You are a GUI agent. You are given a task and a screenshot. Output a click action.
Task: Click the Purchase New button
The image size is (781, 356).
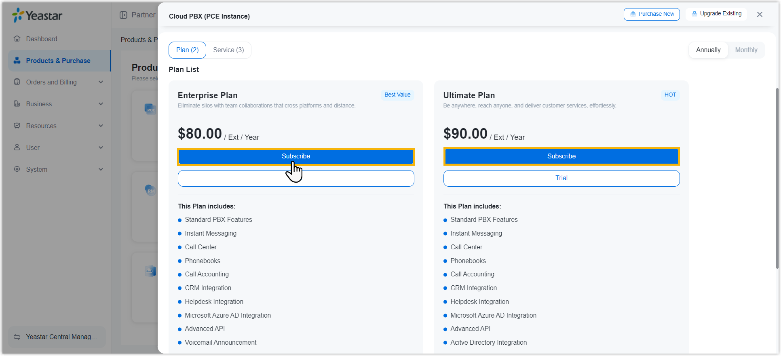(x=651, y=14)
